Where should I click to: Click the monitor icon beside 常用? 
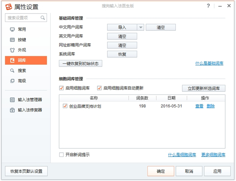pyautogui.click(x=12, y=29)
